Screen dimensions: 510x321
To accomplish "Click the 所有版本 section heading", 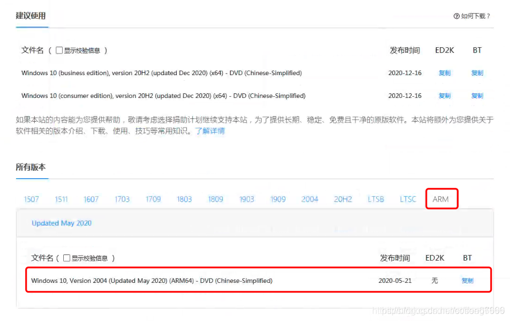I will (31, 167).
